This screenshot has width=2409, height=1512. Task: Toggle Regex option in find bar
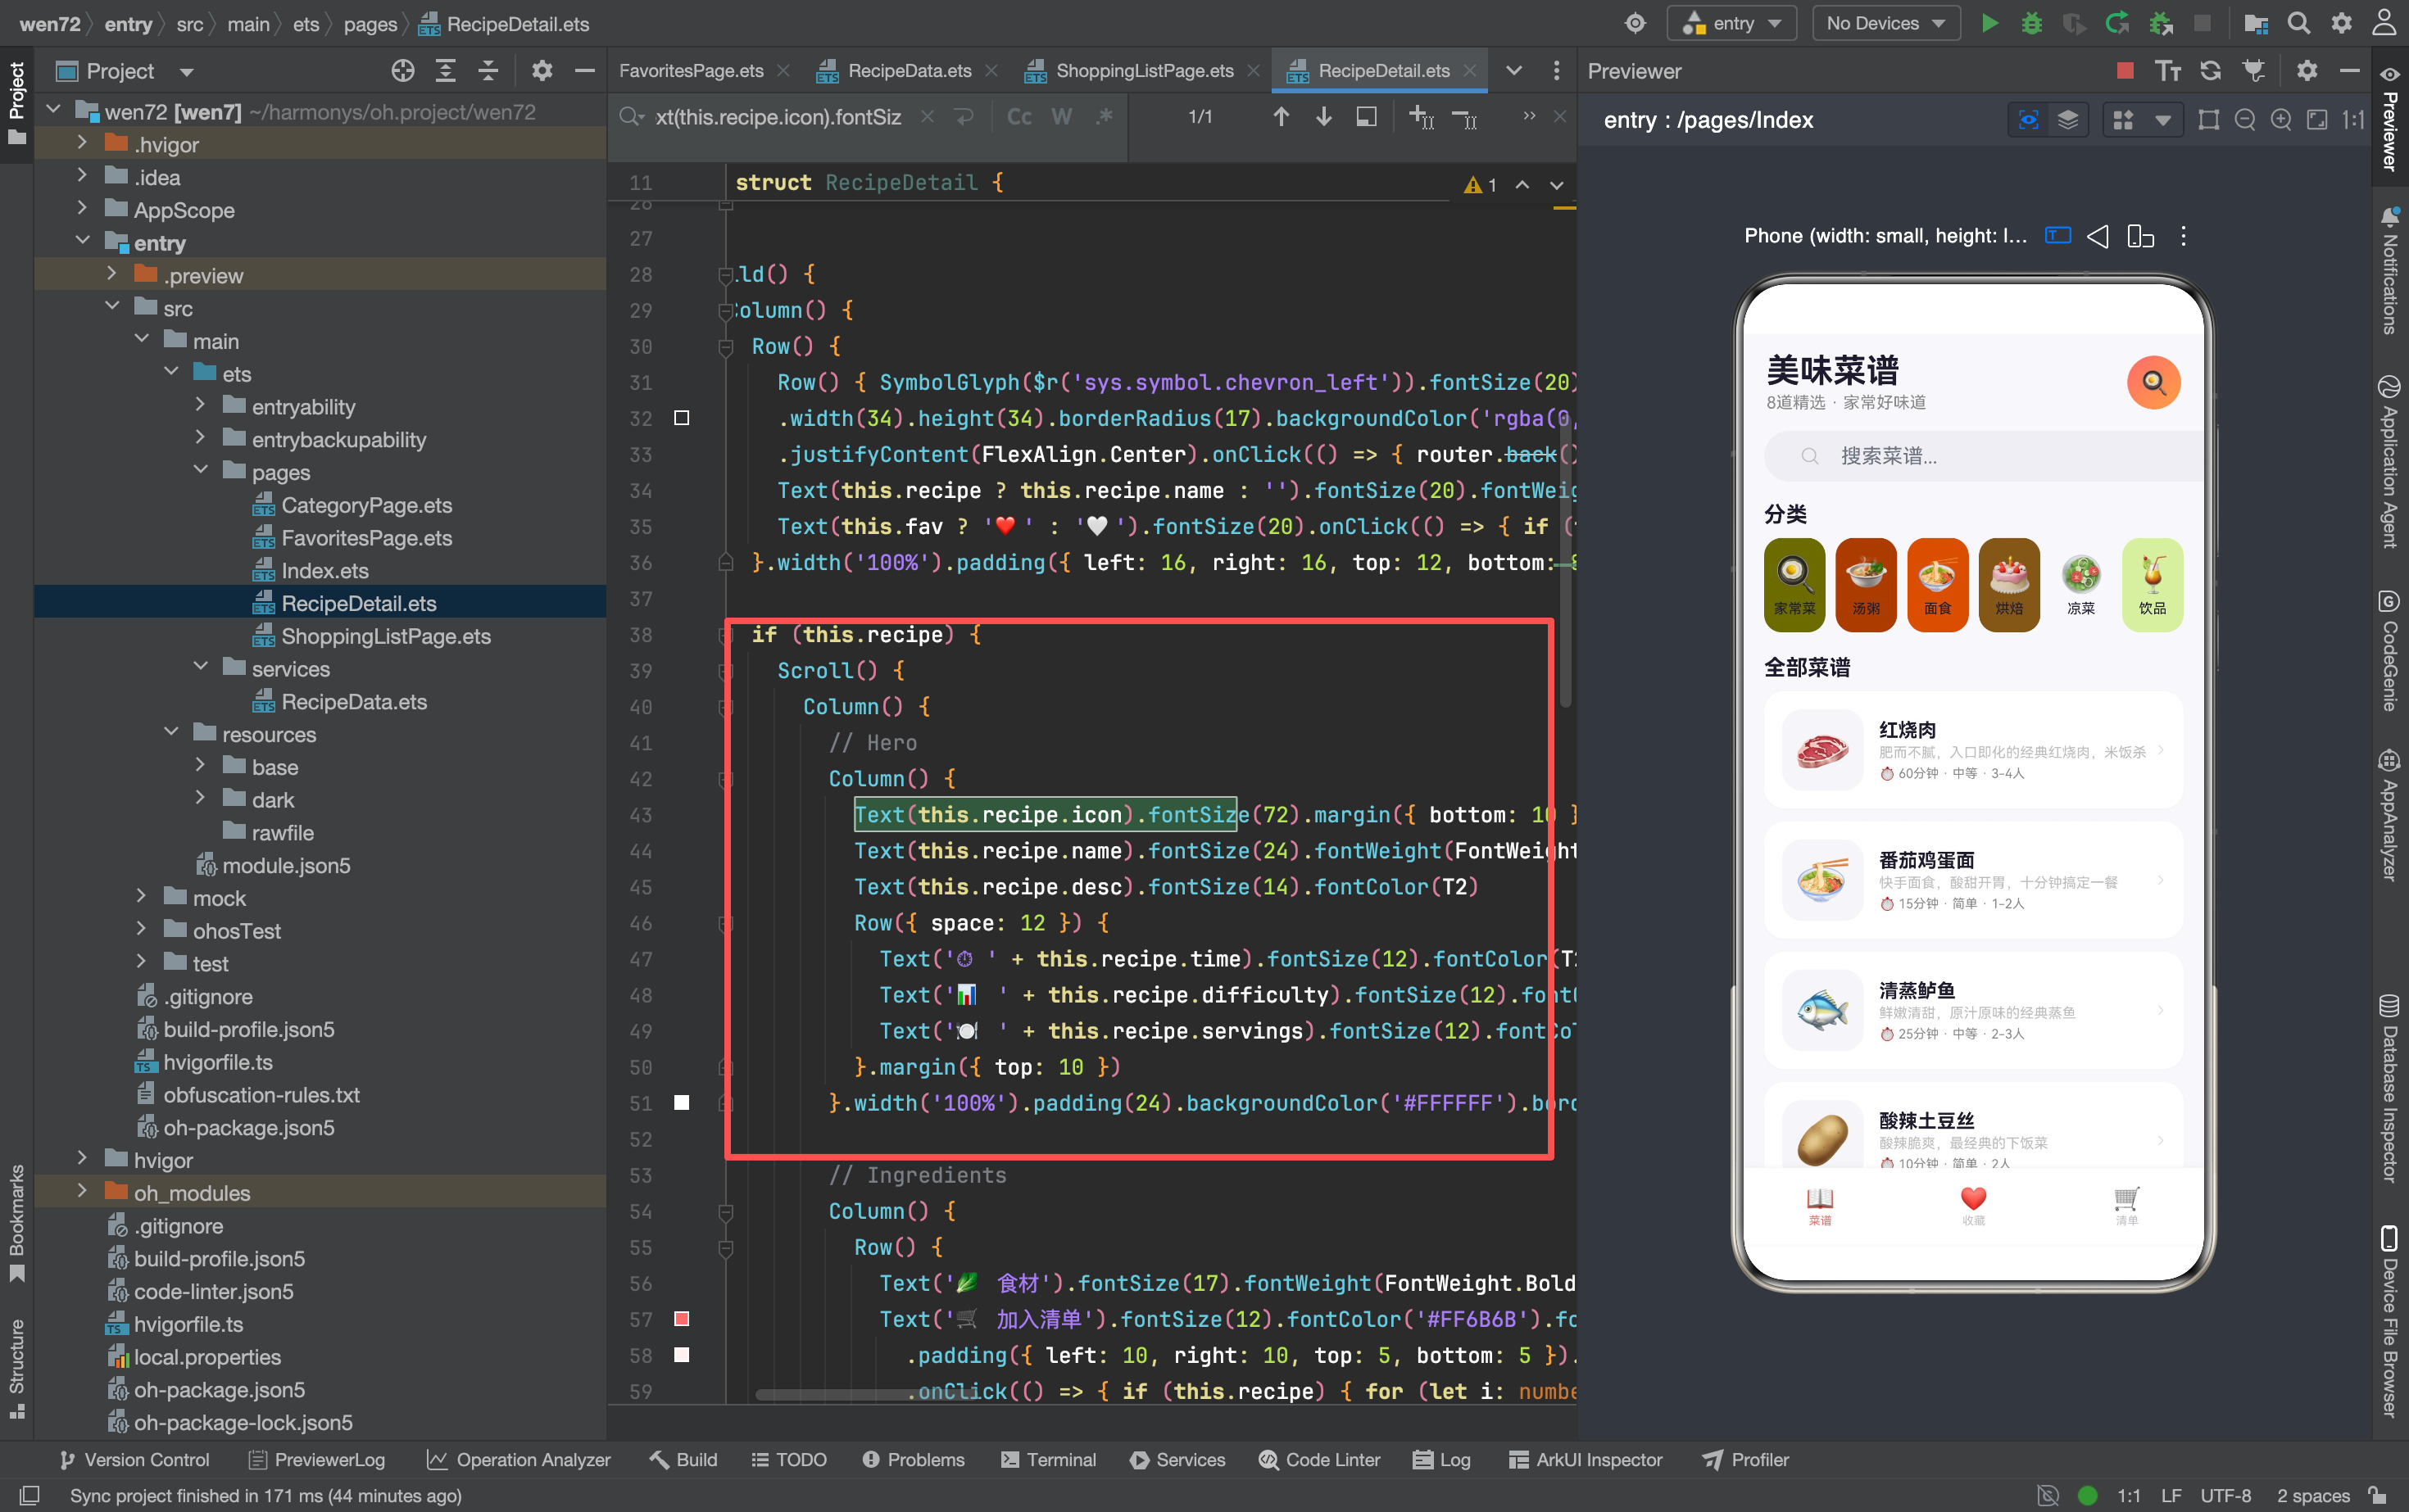pos(1104,117)
